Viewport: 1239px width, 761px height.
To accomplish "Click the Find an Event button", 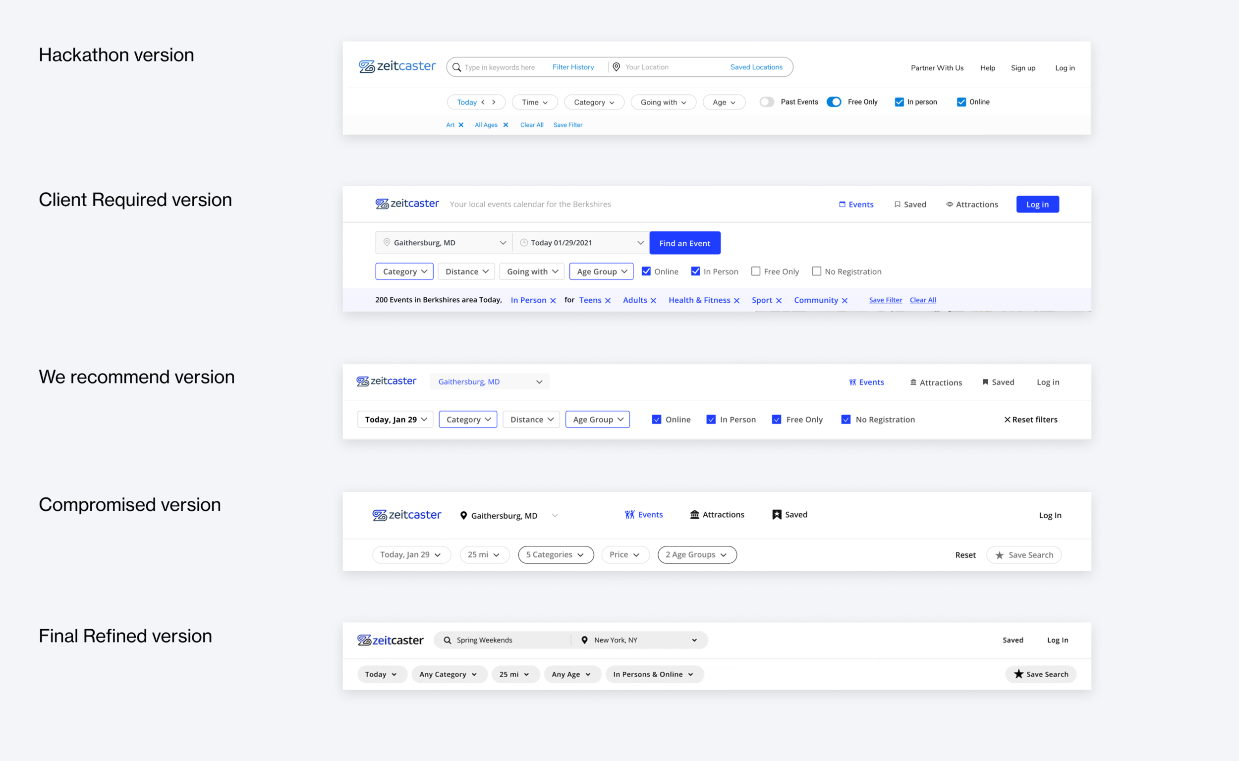I will [x=685, y=243].
